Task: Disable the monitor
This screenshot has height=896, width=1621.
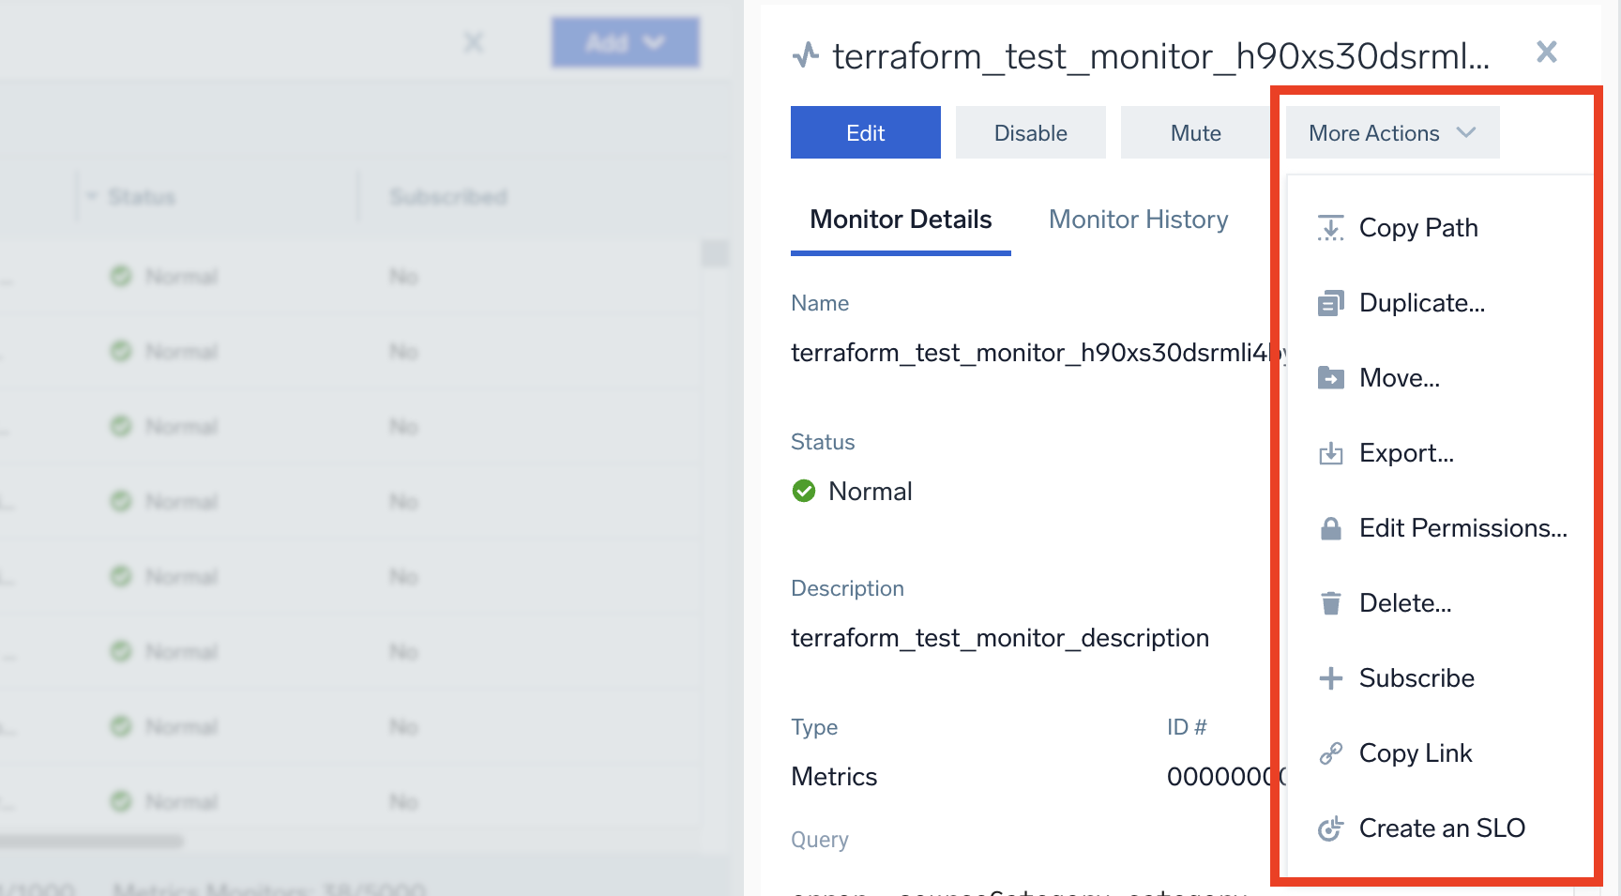Action: 1030,132
